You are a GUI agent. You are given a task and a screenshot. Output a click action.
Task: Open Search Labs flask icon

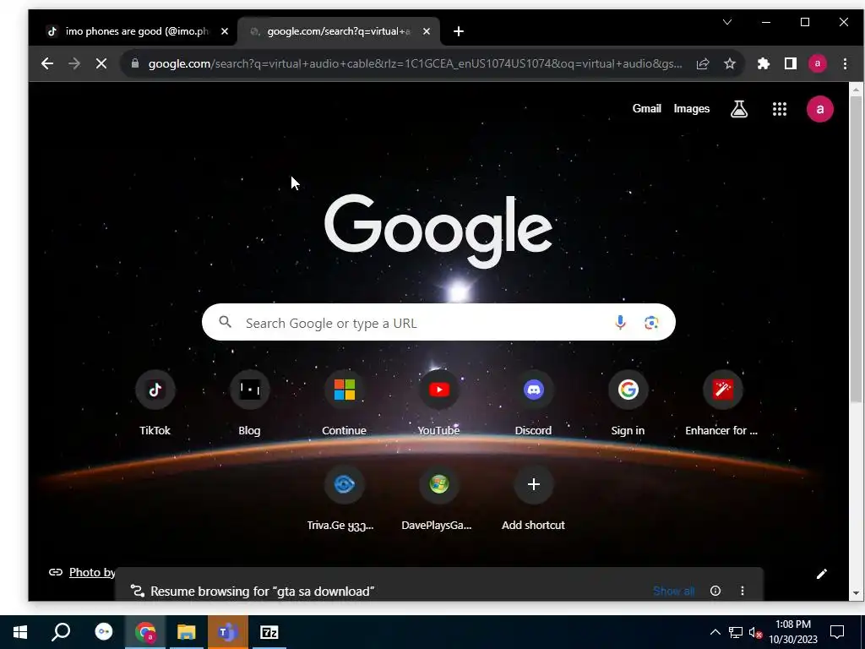[739, 109]
